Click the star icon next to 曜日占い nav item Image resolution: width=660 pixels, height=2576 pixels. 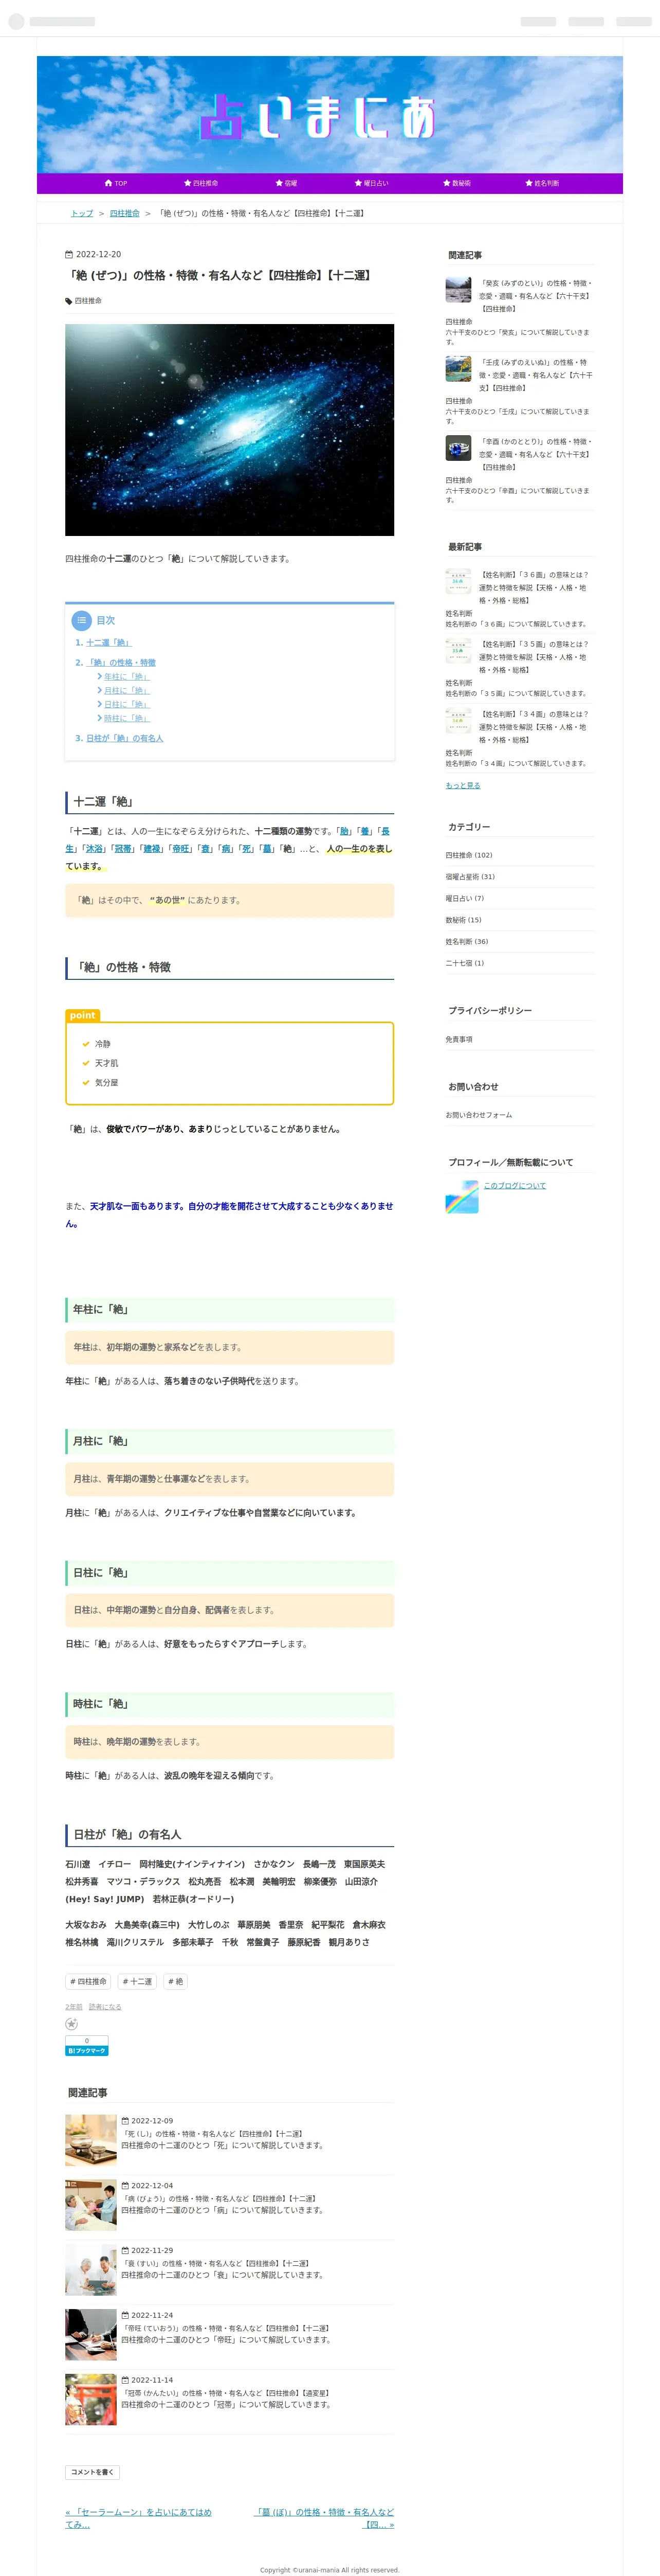pos(358,183)
